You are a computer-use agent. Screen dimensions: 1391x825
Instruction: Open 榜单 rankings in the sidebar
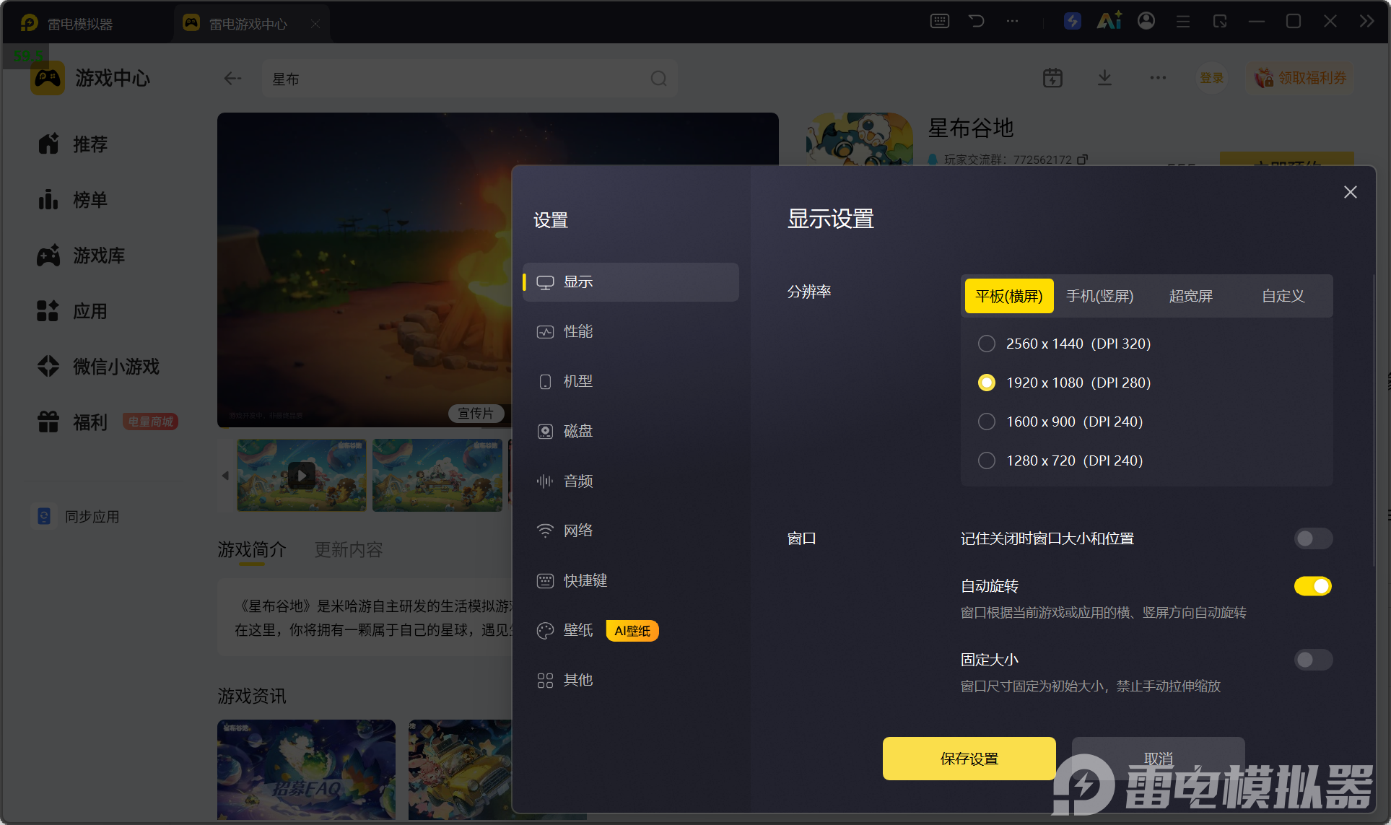click(72, 200)
